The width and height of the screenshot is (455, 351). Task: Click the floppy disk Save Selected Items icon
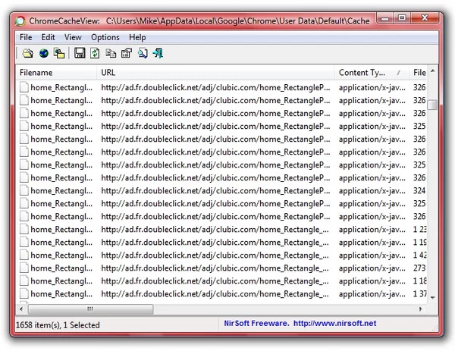[x=80, y=53]
